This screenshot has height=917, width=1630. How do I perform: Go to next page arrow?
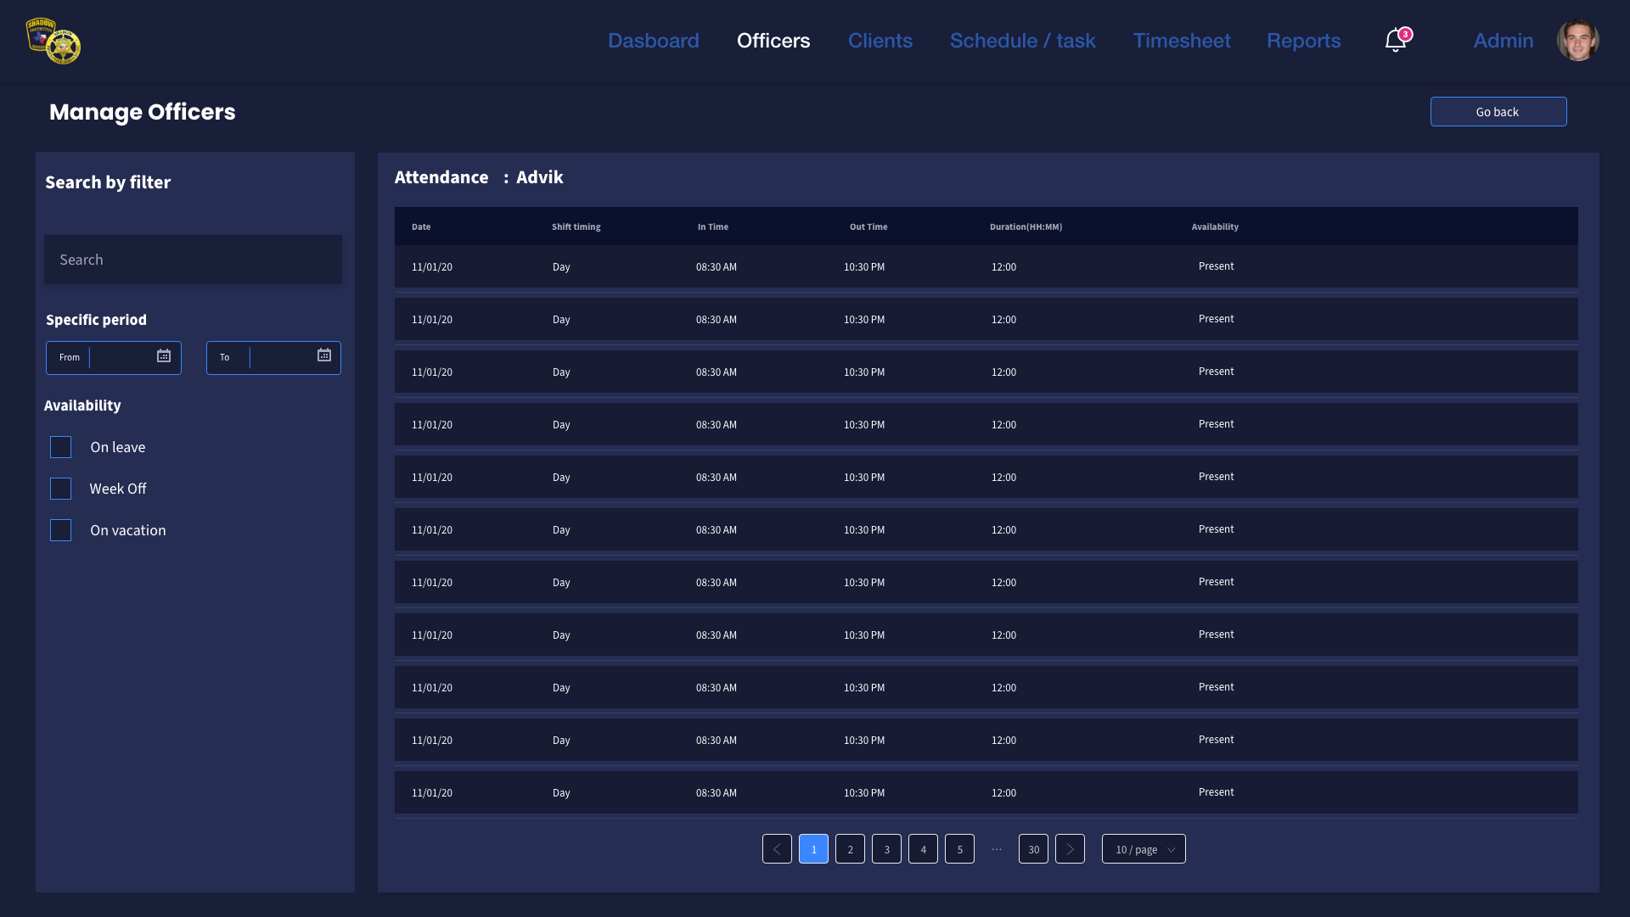(1070, 849)
